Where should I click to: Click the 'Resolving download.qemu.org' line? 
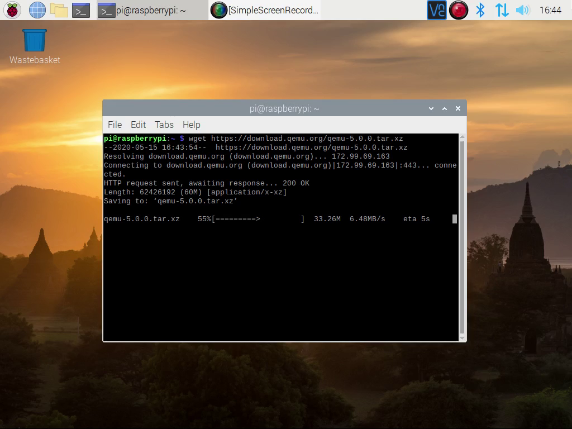click(246, 156)
